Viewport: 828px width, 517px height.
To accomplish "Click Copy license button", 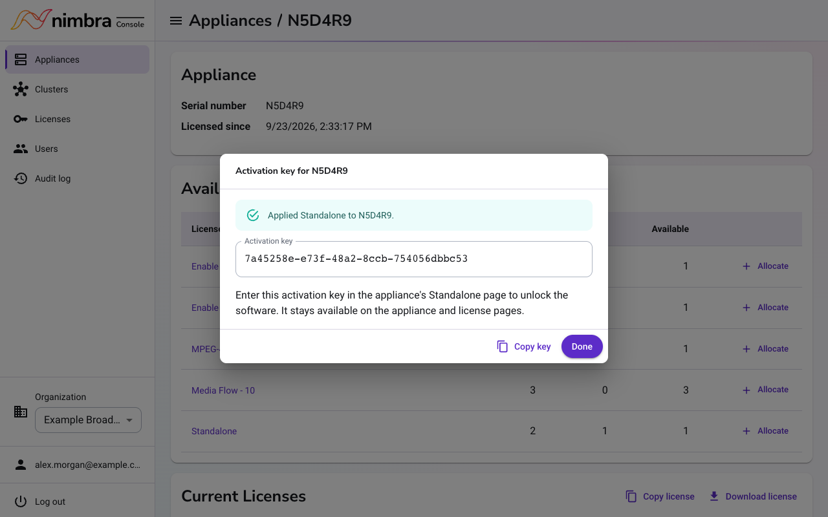I will [x=660, y=496].
